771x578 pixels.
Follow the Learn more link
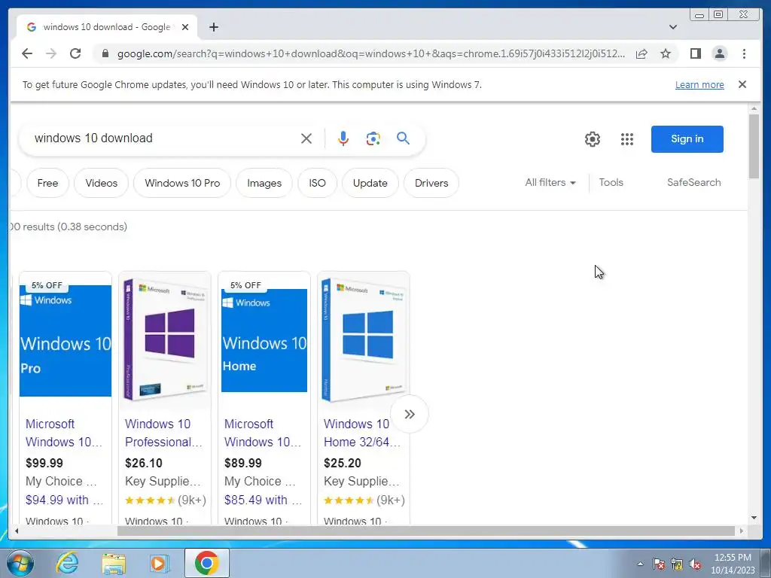(699, 84)
